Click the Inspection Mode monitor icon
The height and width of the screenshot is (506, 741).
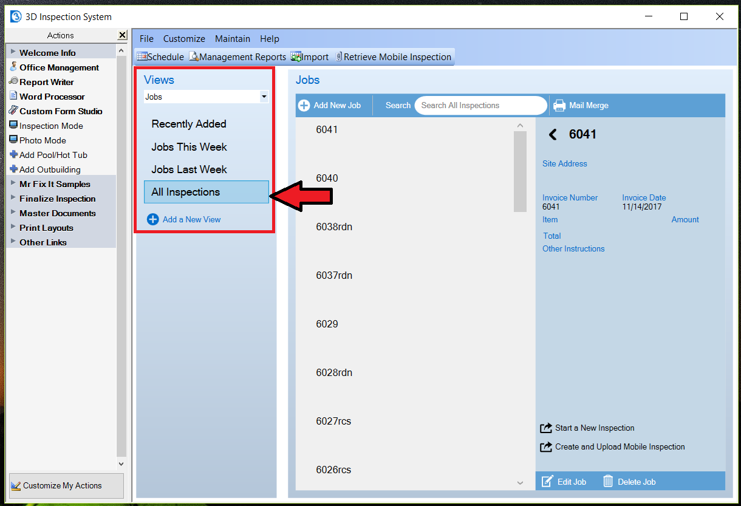13,125
